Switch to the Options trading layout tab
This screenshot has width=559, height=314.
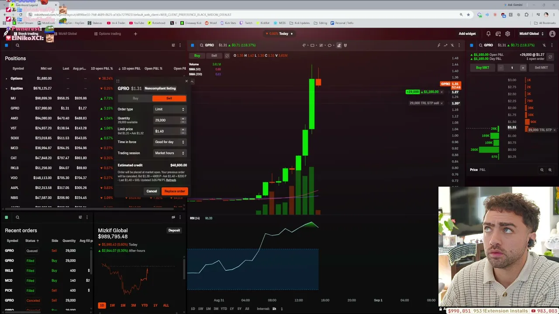pos(107,34)
